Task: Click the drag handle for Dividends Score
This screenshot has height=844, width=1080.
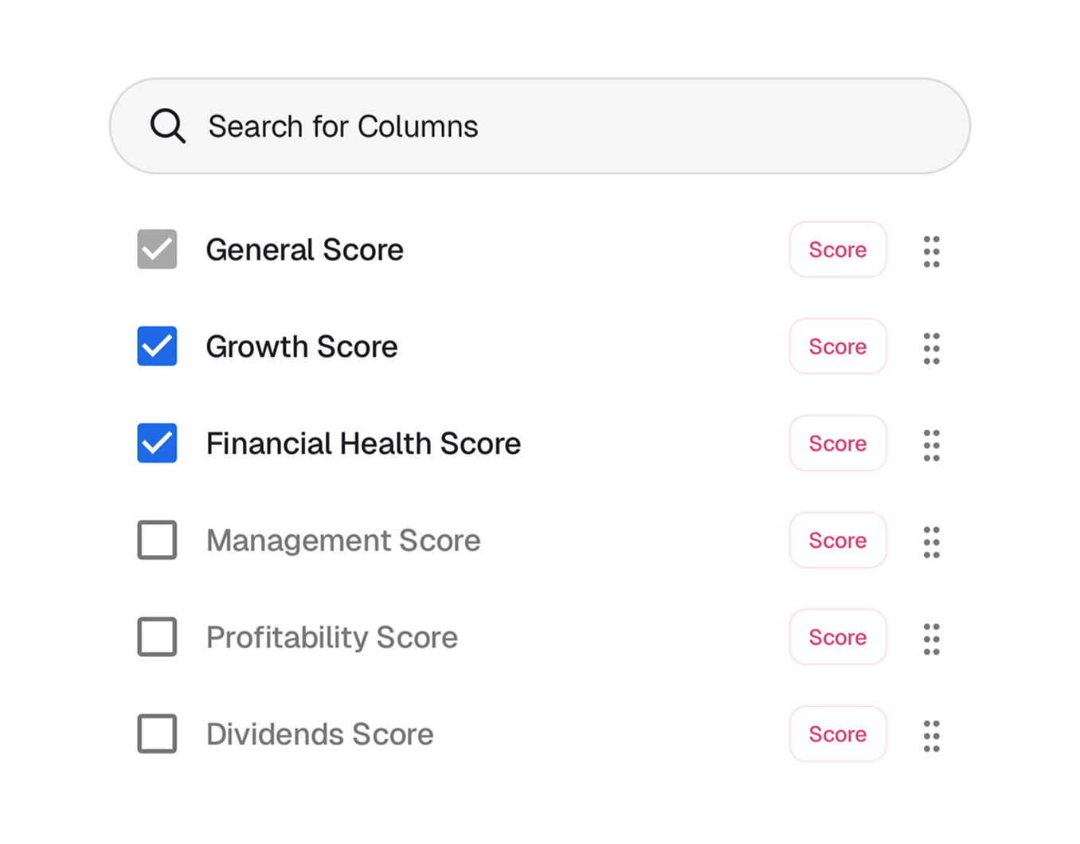Action: [931, 735]
